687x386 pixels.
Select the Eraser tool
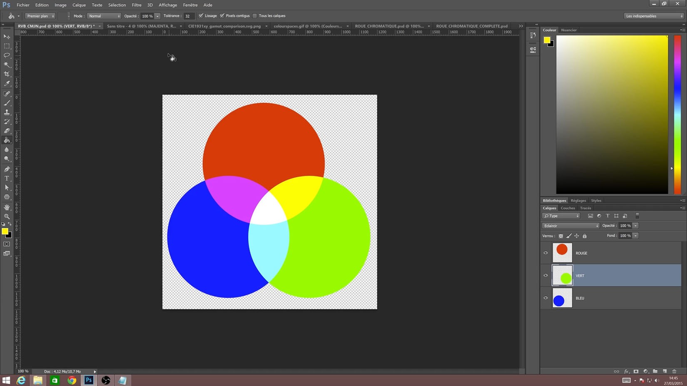pos(7,131)
